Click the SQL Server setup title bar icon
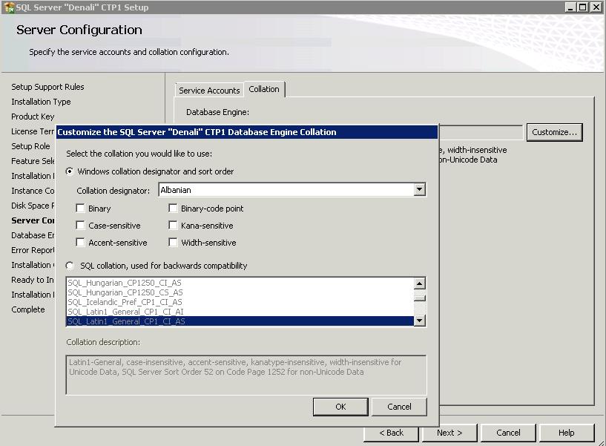This screenshot has height=446, width=606. 9,7
